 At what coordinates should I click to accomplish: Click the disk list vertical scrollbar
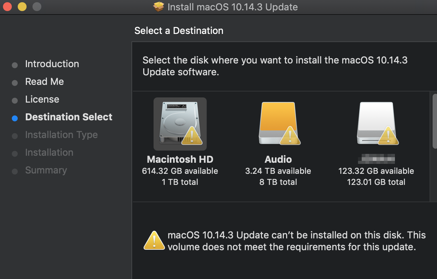[x=434, y=121]
